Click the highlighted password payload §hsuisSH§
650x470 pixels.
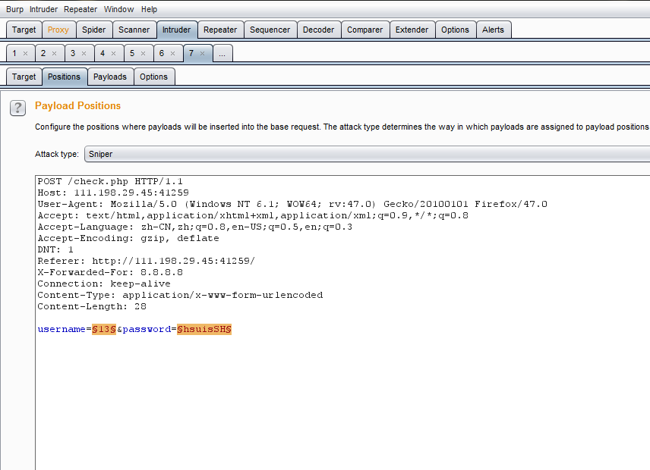tap(204, 329)
